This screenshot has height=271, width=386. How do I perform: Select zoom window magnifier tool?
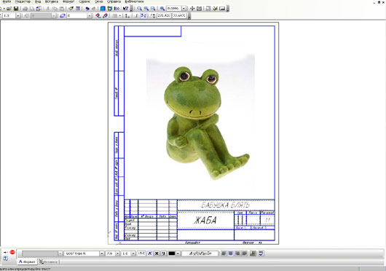point(139,8)
